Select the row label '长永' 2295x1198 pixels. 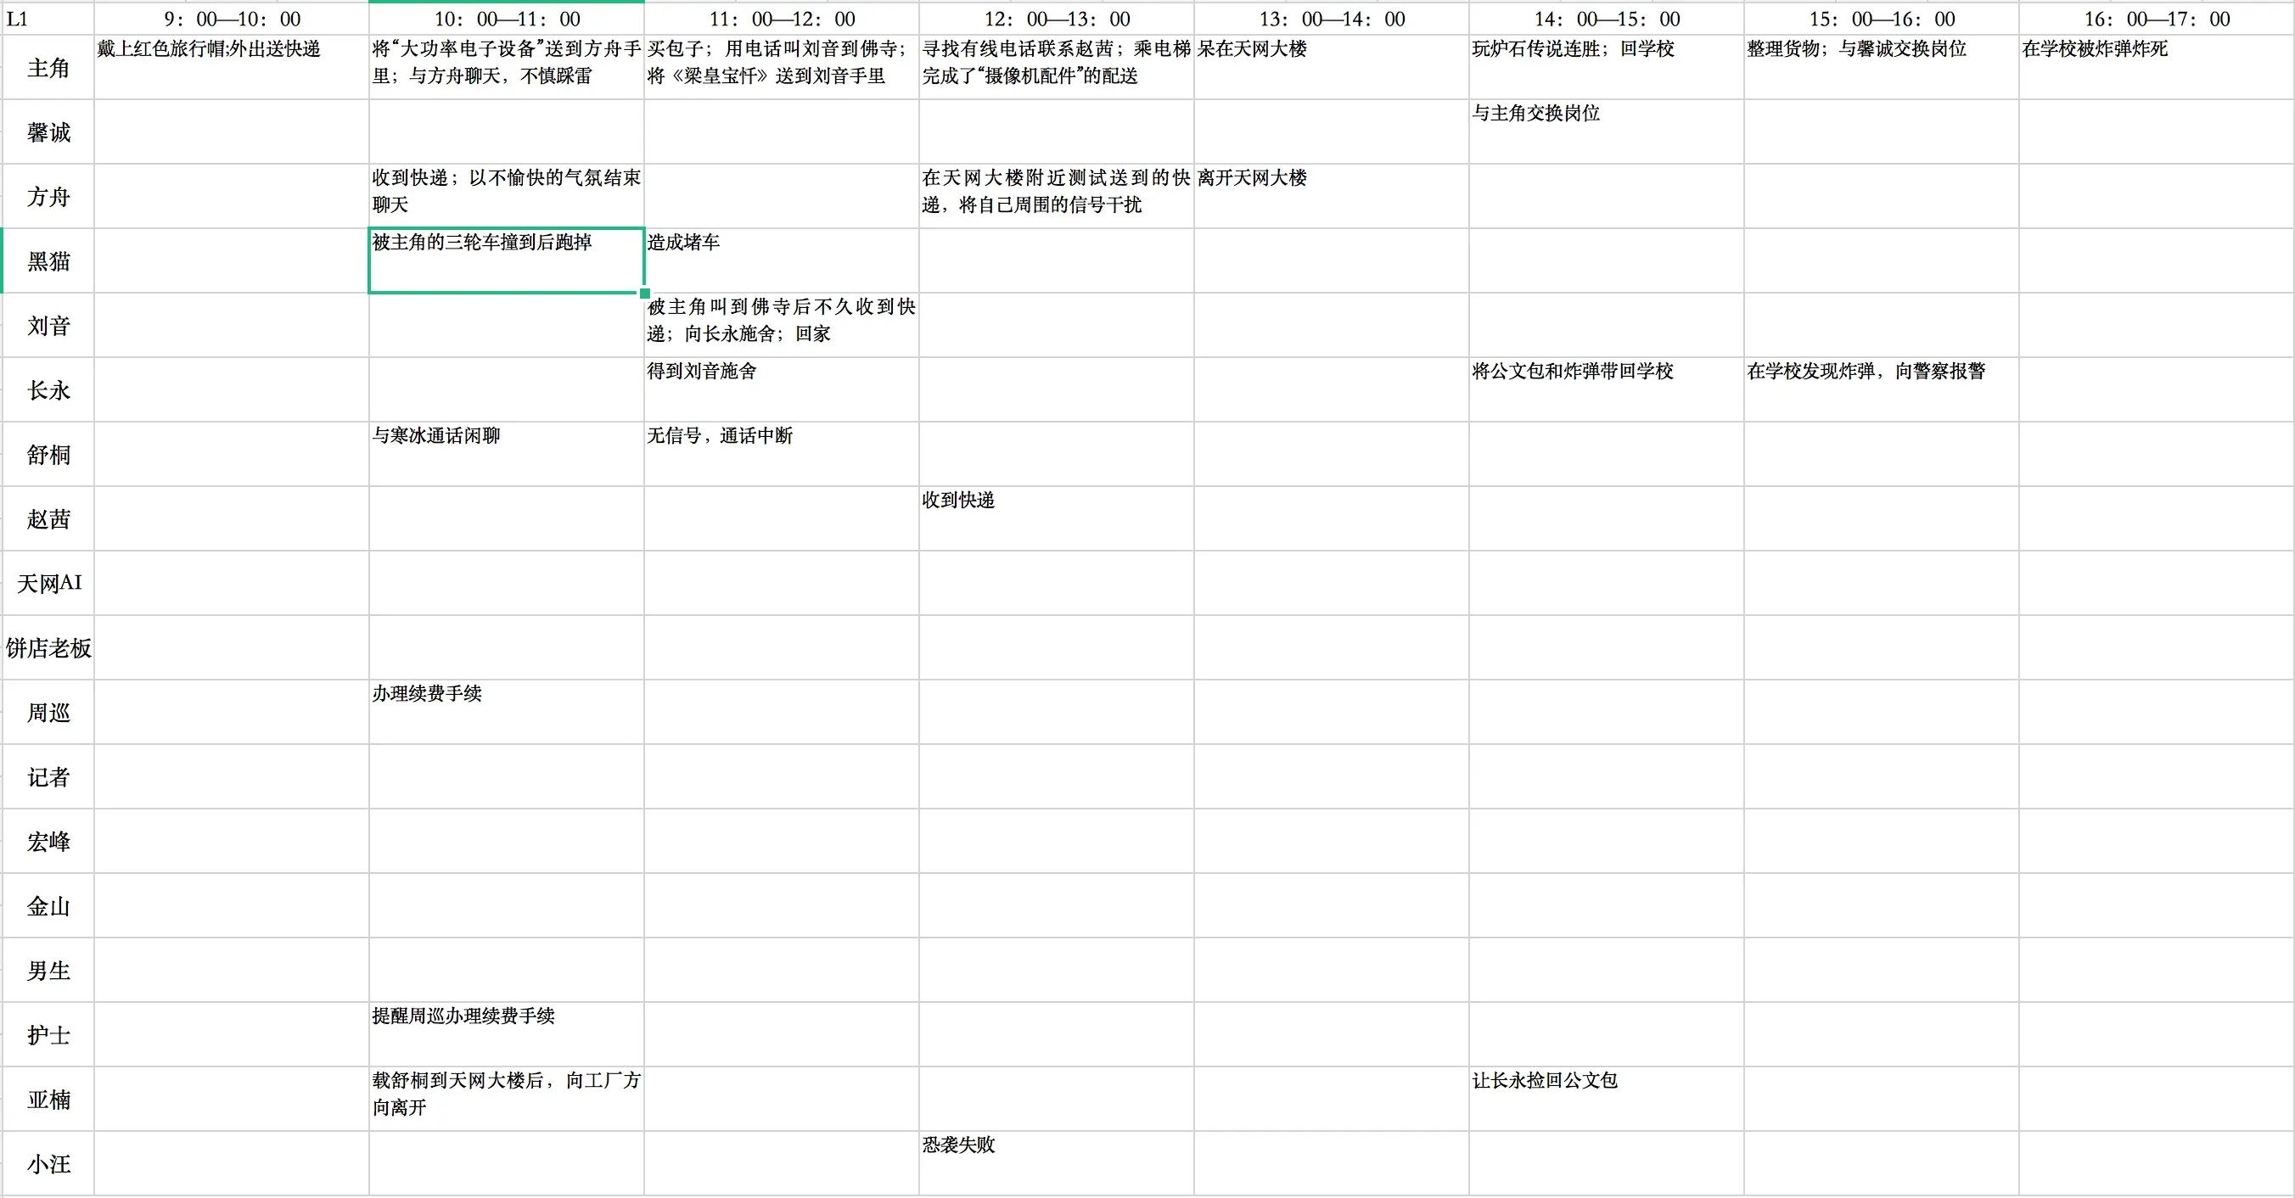[x=48, y=390]
